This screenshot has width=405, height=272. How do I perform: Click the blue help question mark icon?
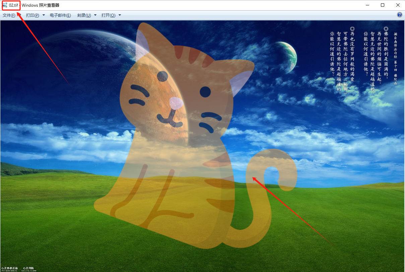click(x=399, y=15)
